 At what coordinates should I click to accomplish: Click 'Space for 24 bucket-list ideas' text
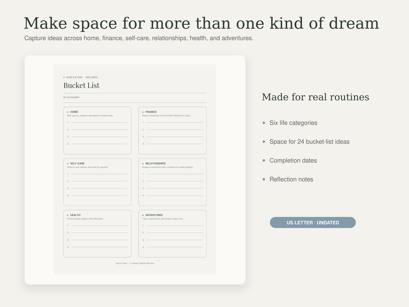click(309, 142)
